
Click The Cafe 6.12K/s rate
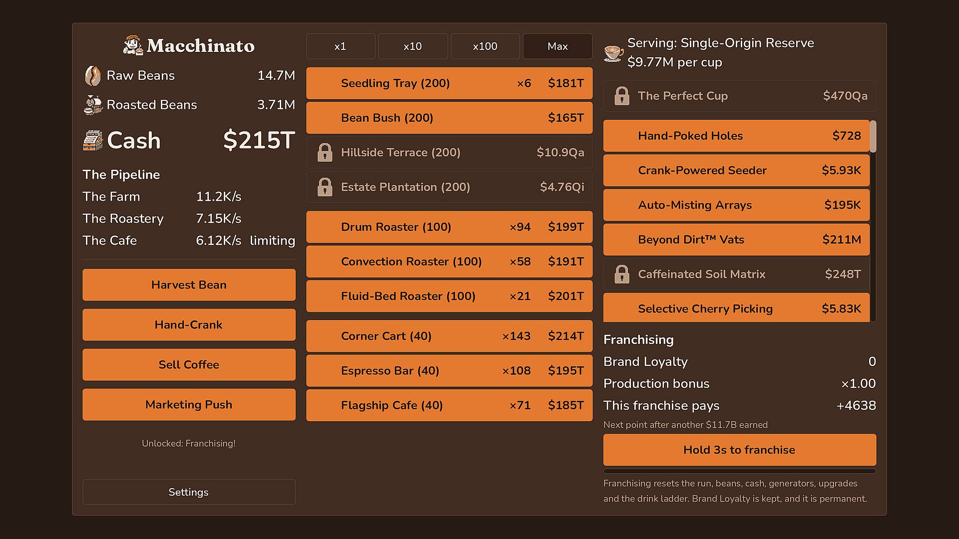(x=218, y=241)
